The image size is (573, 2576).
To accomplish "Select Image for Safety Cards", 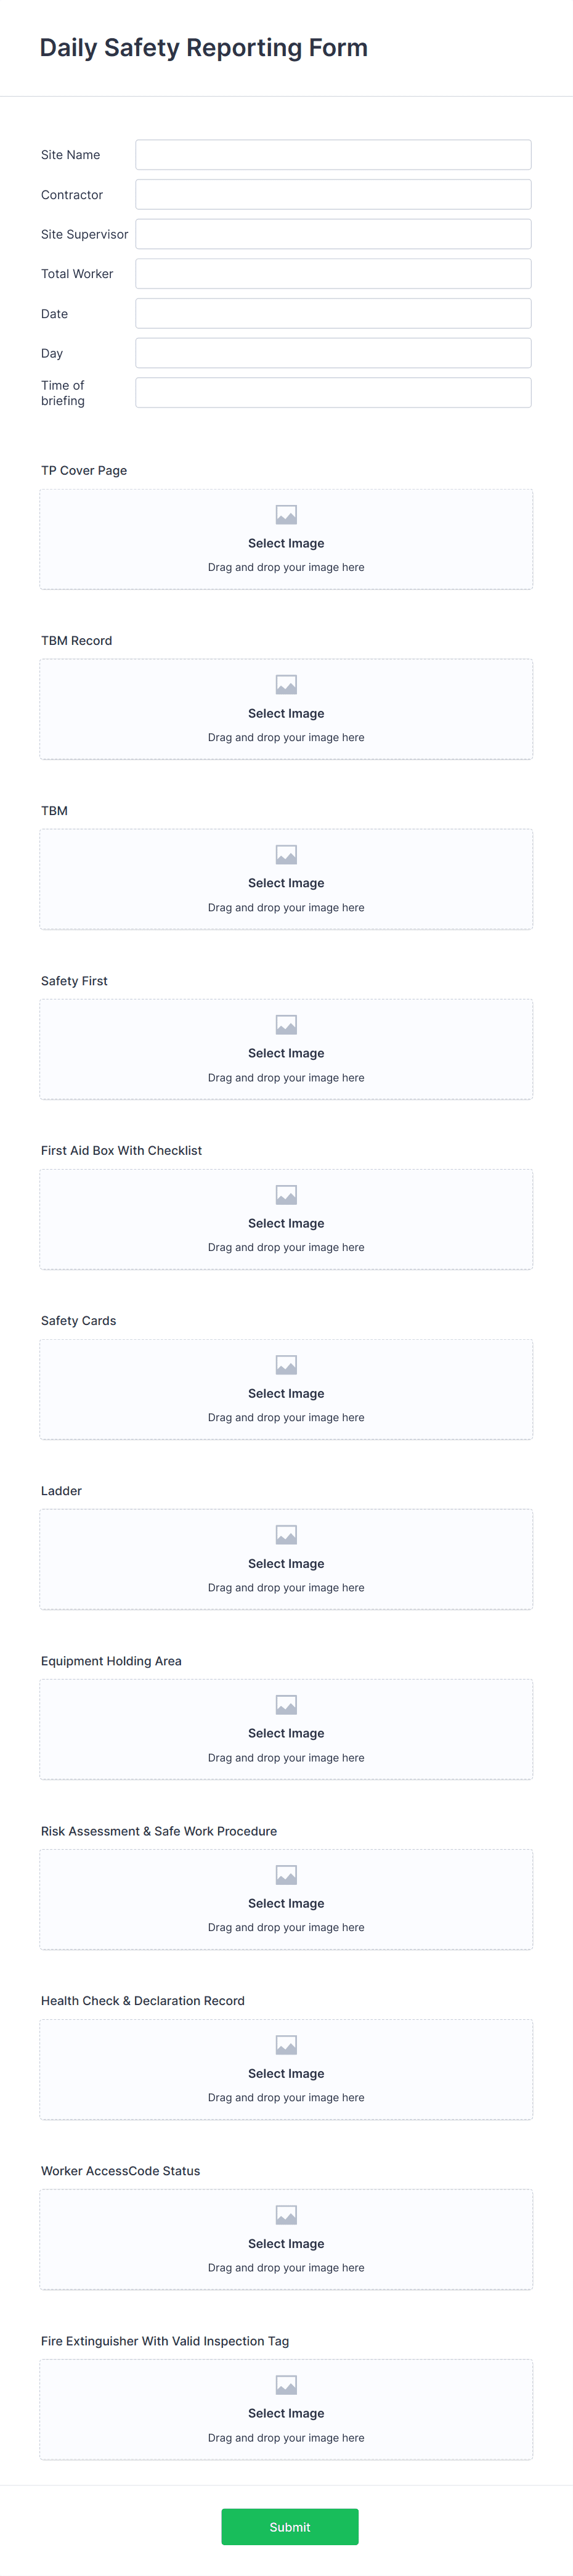I will click(x=286, y=1393).
